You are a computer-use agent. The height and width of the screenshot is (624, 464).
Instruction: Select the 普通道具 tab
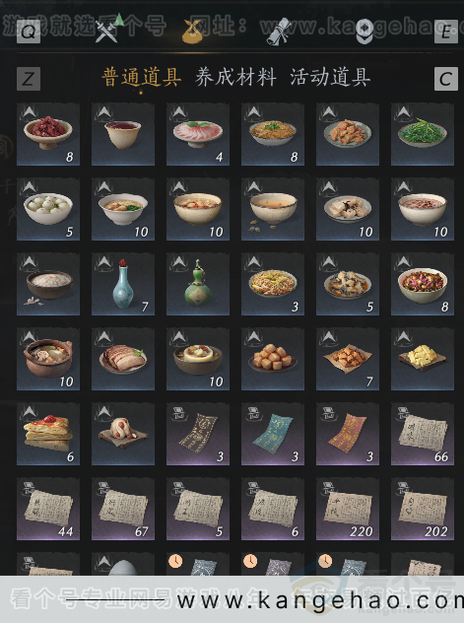tap(142, 77)
